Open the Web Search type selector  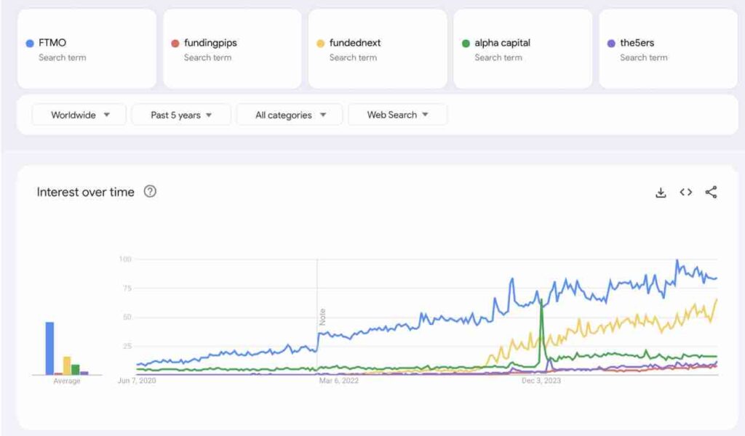click(x=397, y=114)
